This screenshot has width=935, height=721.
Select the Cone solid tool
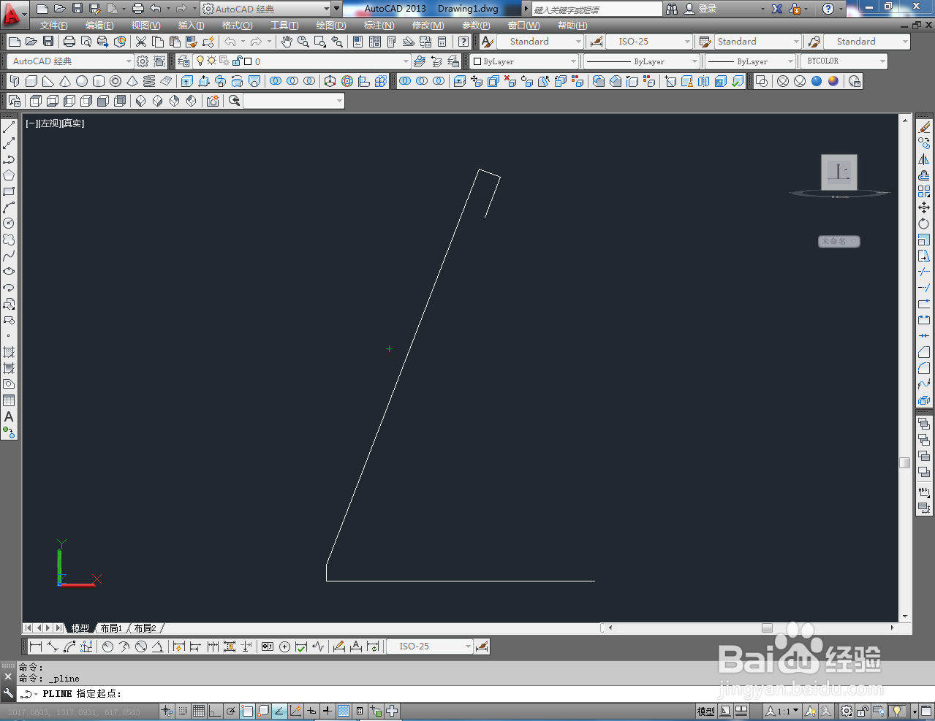(x=65, y=81)
